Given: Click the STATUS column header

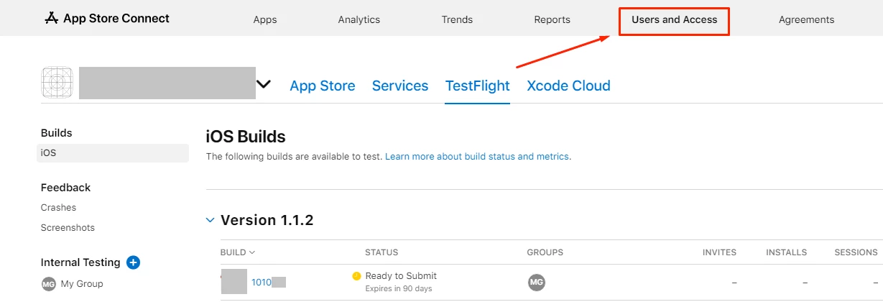Looking at the screenshot, I should pyautogui.click(x=382, y=252).
